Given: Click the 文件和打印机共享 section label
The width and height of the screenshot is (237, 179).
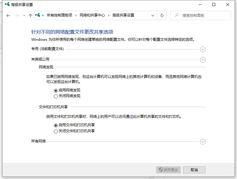Looking at the screenshot, I should click(53, 107).
